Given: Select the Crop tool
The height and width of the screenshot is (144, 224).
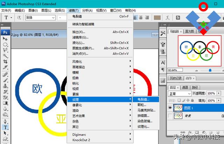Looking at the screenshot, I should pos(5,62).
